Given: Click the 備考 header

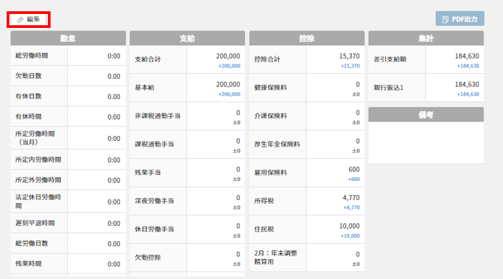Looking at the screenshot, I should pos(426,115).
